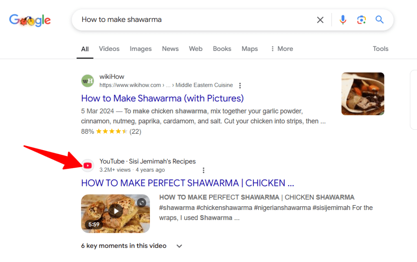Click the wikiHow site favicon
This screenshot has height=262, width=417.
(87, 81)
